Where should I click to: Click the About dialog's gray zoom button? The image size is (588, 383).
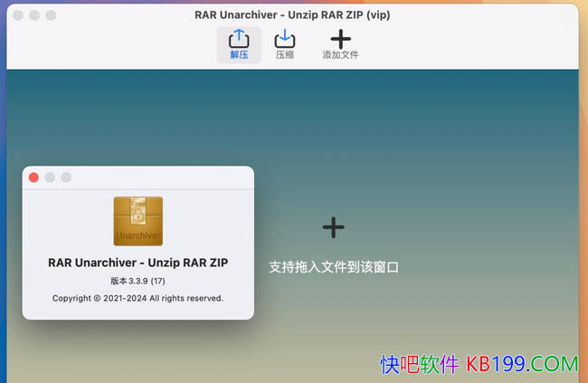66,177
